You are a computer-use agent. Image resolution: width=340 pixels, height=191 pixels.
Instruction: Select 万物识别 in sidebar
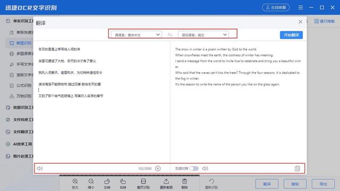[21, 96]
